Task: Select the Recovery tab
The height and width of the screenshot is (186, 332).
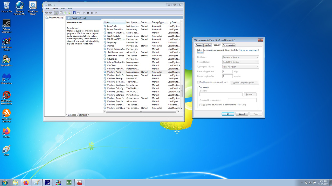Action: [x=217, y=45]
